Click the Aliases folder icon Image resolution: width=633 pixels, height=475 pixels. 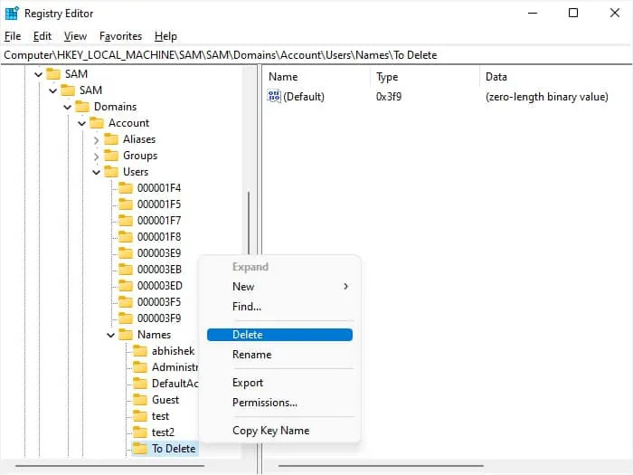(x=111, y=139)
